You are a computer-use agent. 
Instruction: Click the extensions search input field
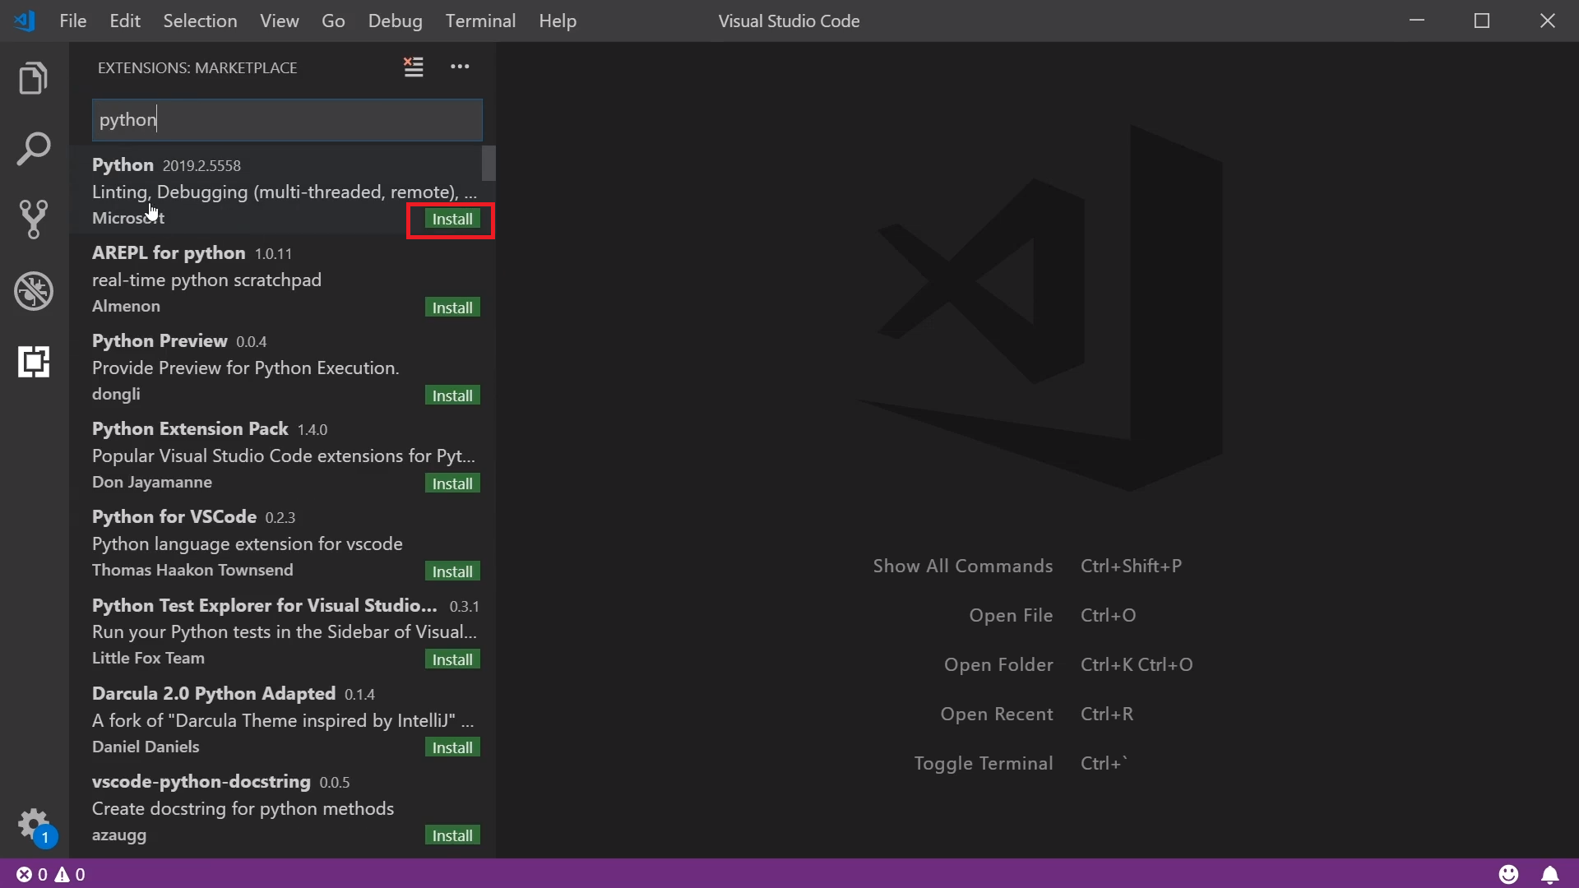(x=287, y=120)
